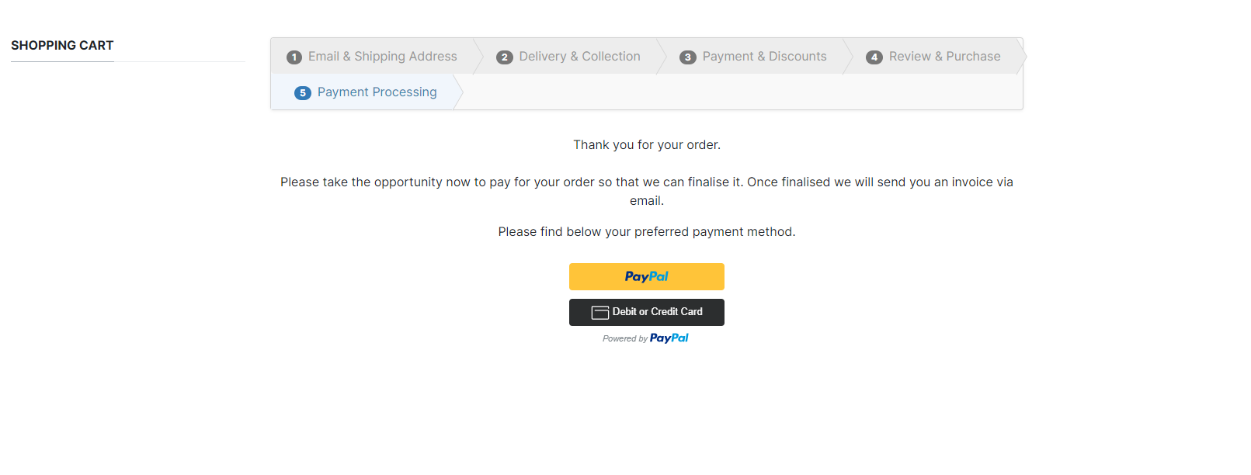Pay with the yellow PayPal button
This screenshot has height=475, width=1251.
coord(646,277)
